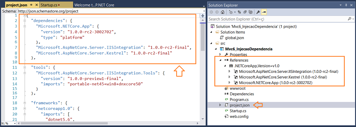Image resolution: width=356 pixels, height=127 pixels.
Task: Collapse the "Microsoft.NETCore.App" block on line 3
Action: pyautogui.click(x=24, y=26)
